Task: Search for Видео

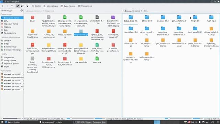Action: click(x=12, y=66)
